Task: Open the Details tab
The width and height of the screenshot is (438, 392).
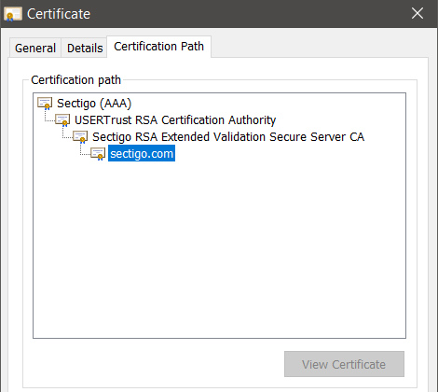Action: pos(85,48)
